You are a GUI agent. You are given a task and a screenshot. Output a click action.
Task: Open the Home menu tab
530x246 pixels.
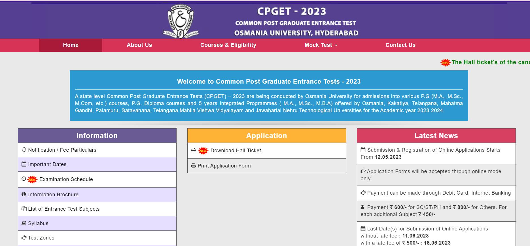[71, 45]
